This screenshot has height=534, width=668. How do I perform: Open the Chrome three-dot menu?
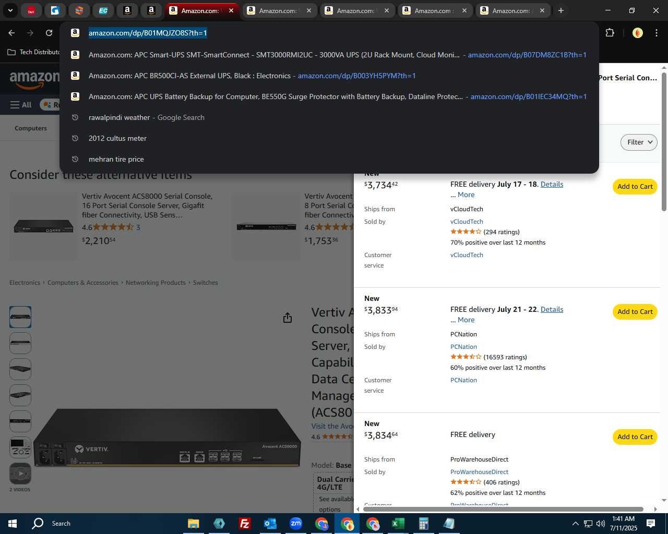coord(656,33)
